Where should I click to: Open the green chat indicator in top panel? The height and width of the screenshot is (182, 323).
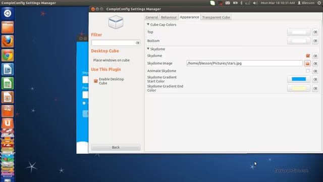pos(212,3)
